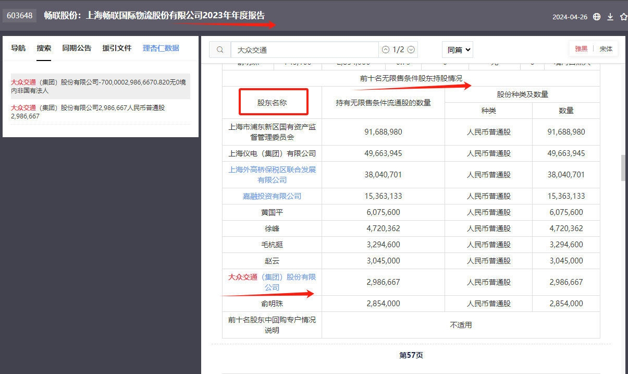Image resolution: width=628 pixels, height=374 pixels.
Task: Open the 同期公告 tab
Action: (77, 48)
